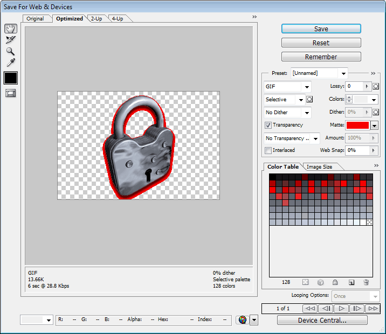Select the Slice Select tool
Screen dimensions: 386x334
pyautogui.click(x=11, y=40)
